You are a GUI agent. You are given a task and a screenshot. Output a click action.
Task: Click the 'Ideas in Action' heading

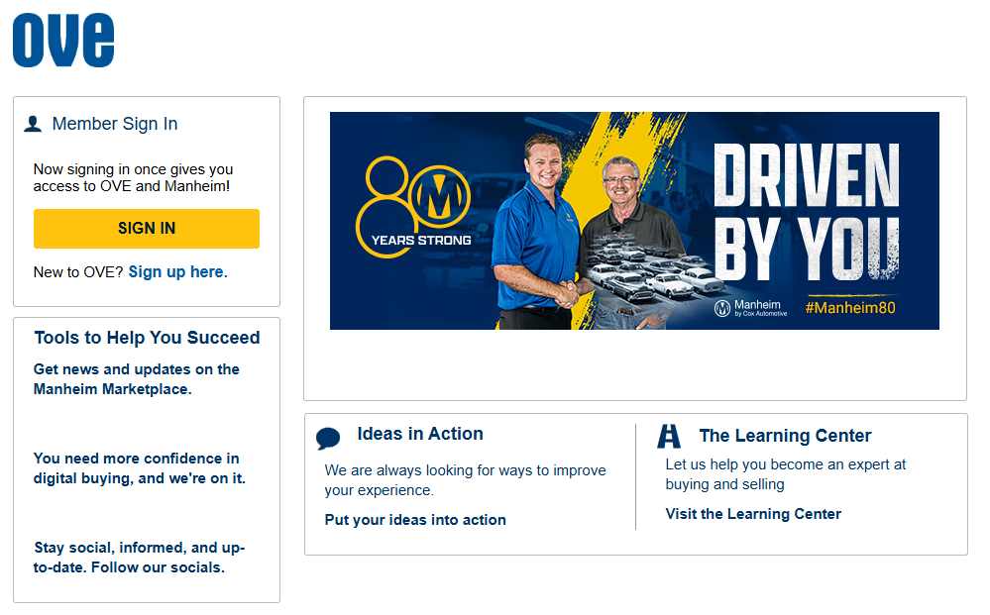pos(420,434)
